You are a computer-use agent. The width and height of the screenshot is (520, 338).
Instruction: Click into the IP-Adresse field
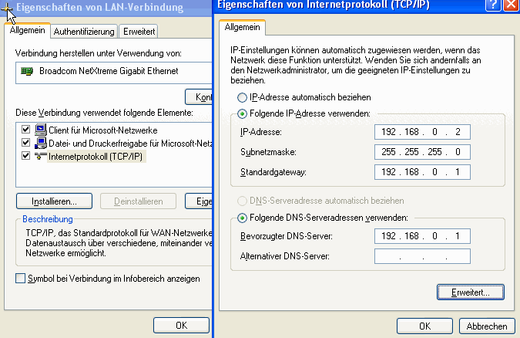click(x=421, y=132)
